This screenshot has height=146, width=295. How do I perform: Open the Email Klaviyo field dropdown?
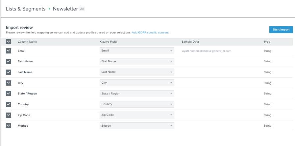[x=137, y=51]
